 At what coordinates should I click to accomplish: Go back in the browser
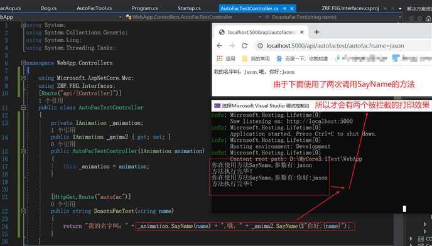(x=219, y=46)
